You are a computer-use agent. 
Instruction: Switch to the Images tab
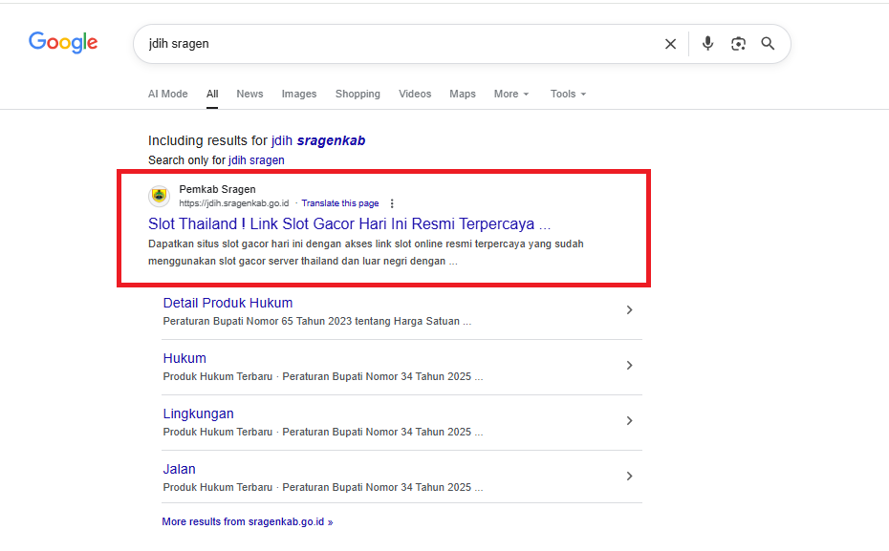point(299,94)
